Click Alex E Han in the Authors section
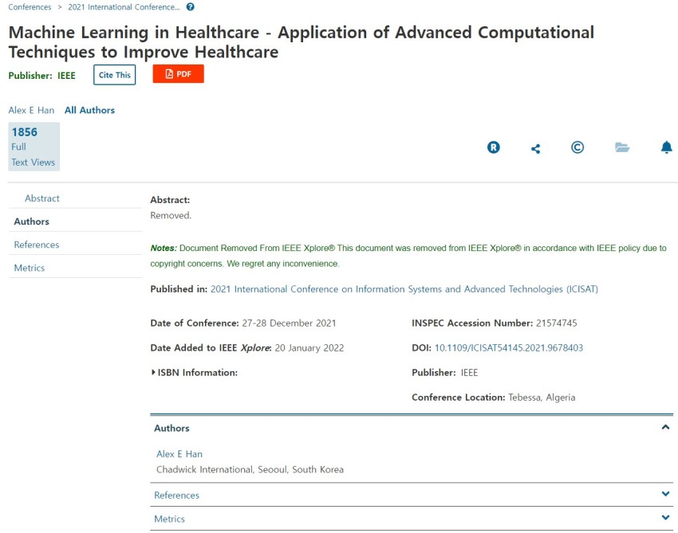678x533 pixels. 179,454
